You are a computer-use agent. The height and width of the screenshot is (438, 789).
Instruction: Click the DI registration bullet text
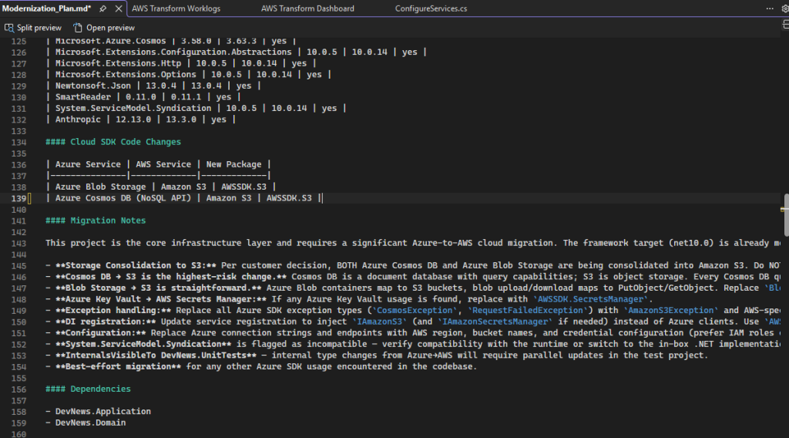(x=413, y=322)
